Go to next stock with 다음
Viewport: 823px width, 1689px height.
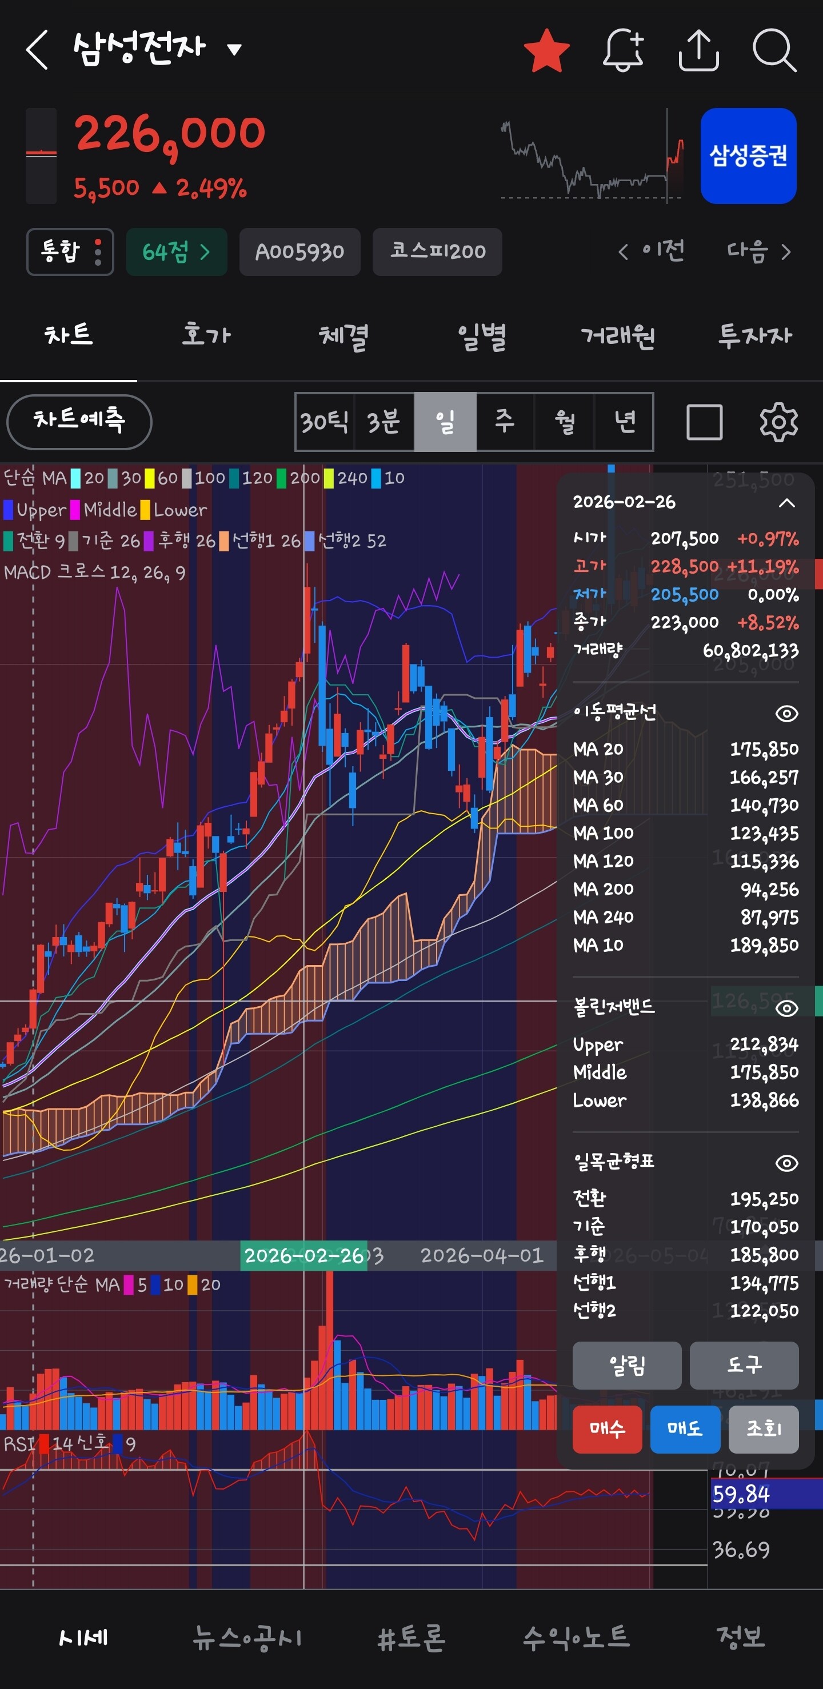tap(759, 251)
